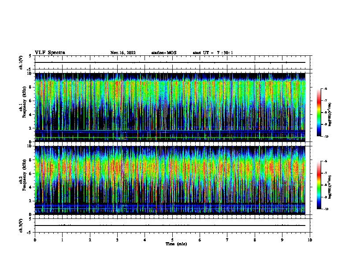The image size is (349, 269).
Task: Click the "VLF Spectra" plot title
Action: (x=50, y=53)
